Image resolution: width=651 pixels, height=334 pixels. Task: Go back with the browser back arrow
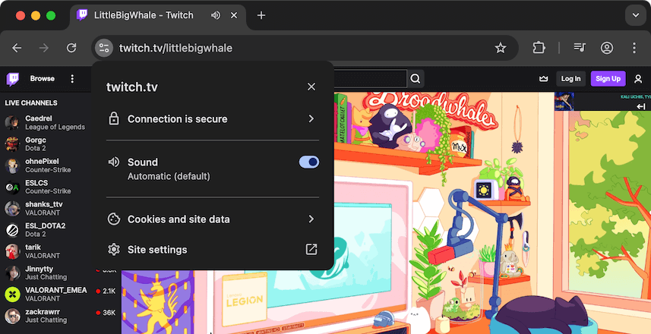pyautogui.click(x=17, y=48)
